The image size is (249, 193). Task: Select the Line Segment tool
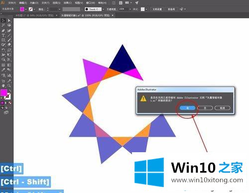[9, 35]
